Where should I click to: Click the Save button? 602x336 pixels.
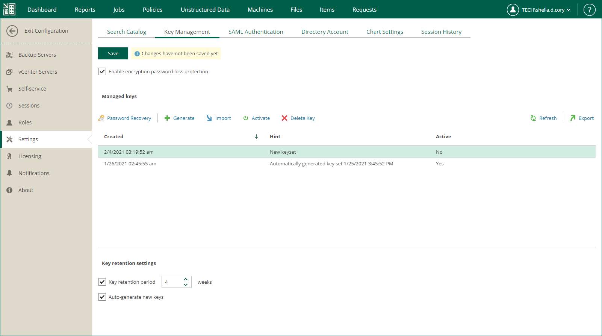pos(113,53)
